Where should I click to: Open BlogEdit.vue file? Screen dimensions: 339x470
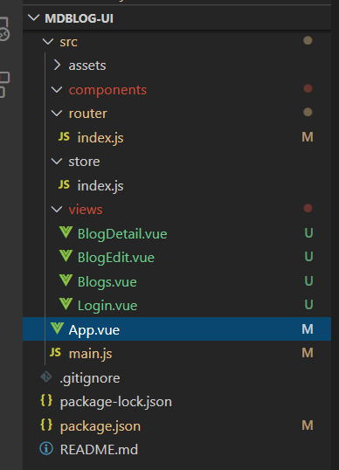(116, 258)
